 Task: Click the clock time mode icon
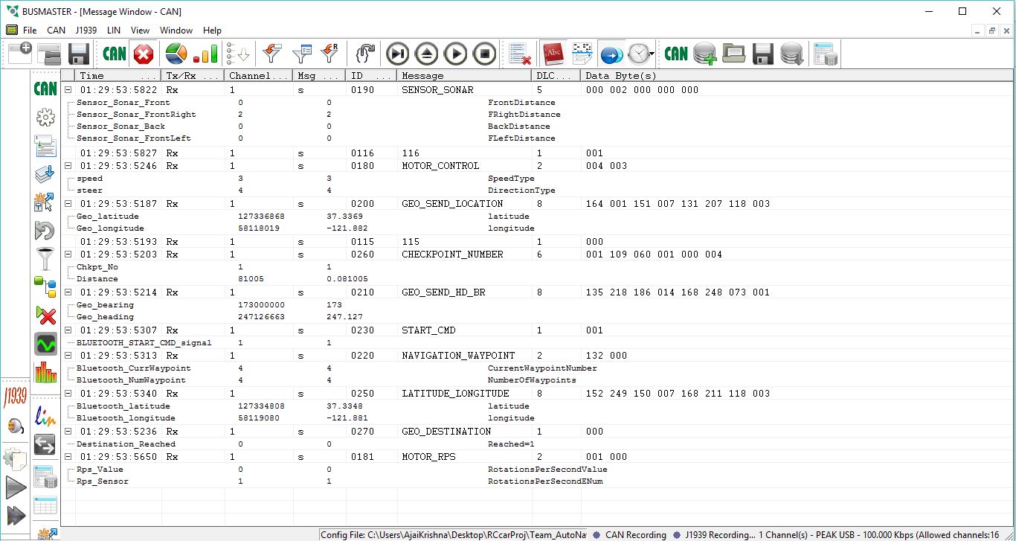pos(637,54)
